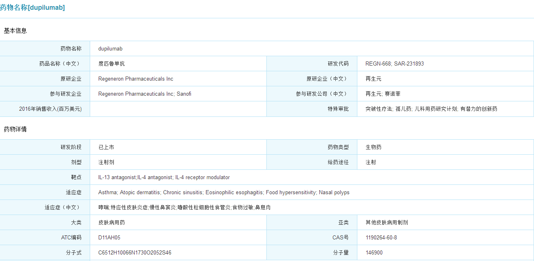This screenshot has height=261, width=534.
Task: Click the 参与研发公司（中文） label
Action: coord(322,94)
